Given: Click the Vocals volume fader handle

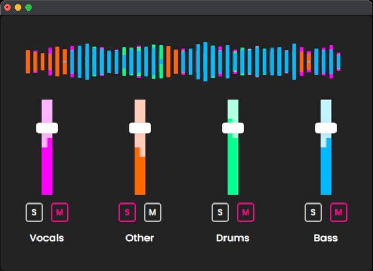Looking at the screenshot, I should tap(47, 128).
